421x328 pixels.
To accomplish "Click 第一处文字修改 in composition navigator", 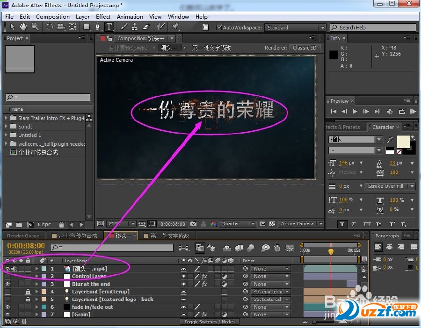I will point(211,48).
